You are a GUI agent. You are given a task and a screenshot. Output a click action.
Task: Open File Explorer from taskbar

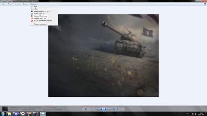pos(9,114)
